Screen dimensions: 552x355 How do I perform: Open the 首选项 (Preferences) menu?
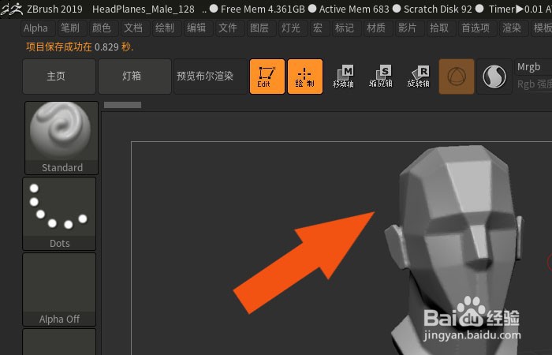[x=476, y=28]
